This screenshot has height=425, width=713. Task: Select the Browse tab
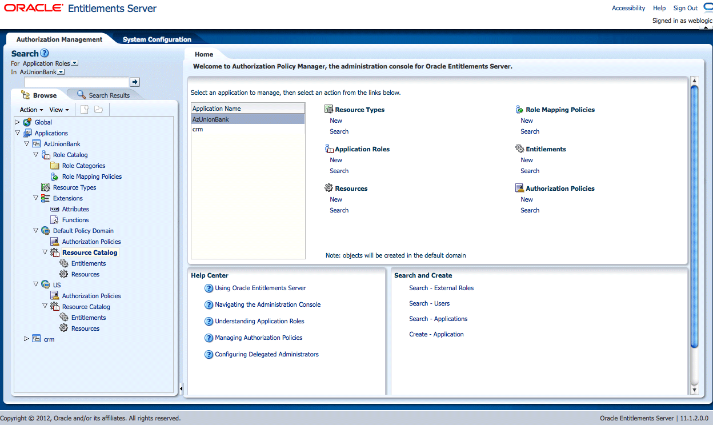[x=39, y=95]
